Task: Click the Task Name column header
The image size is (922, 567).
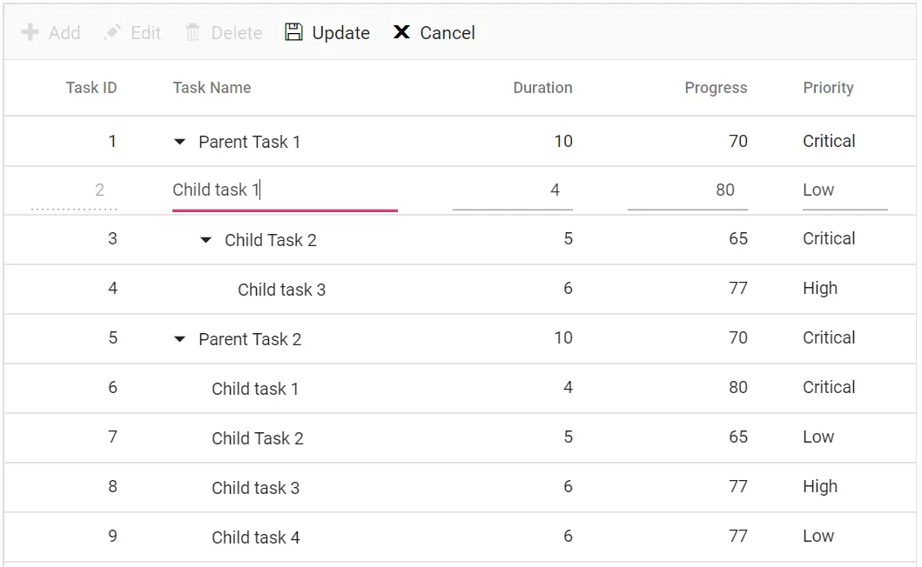Action: coord(212,88)
